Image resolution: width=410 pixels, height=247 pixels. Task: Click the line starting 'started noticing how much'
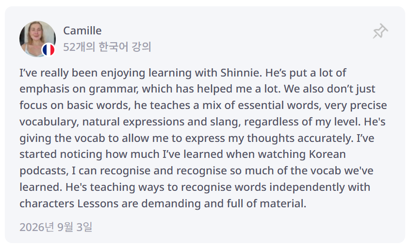click(x=183, y=154)
